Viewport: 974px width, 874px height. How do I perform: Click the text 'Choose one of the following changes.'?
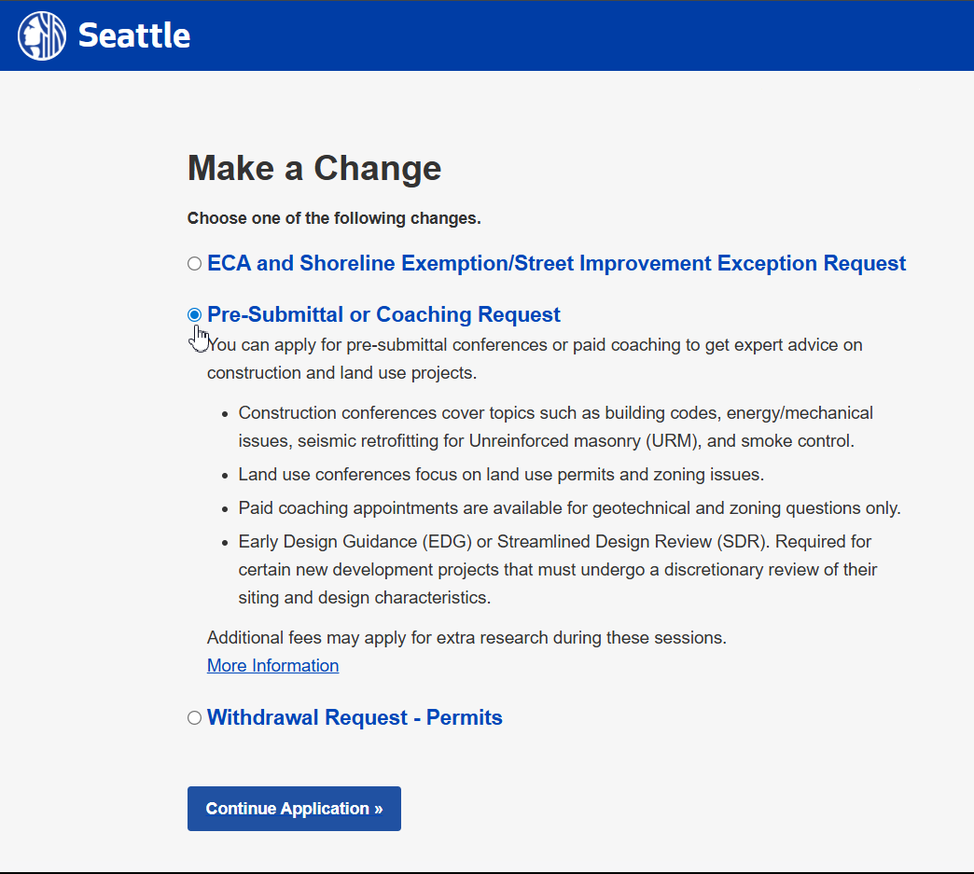(334, 218)
